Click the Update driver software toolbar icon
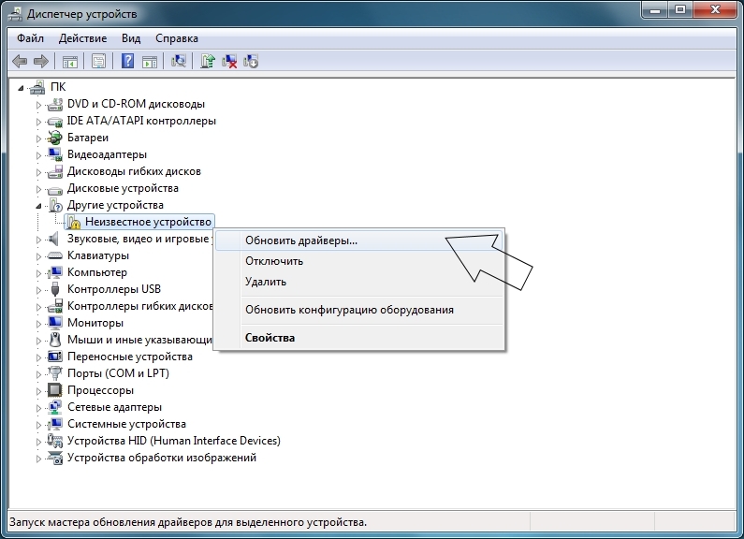Screen dimensions: 744x539 coord(208,62)
